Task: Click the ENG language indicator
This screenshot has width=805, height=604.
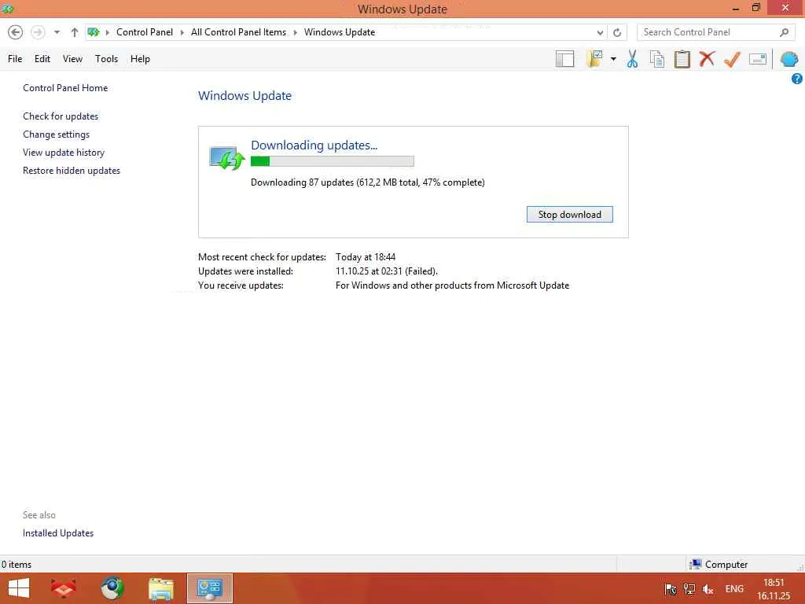Action: 734,588
